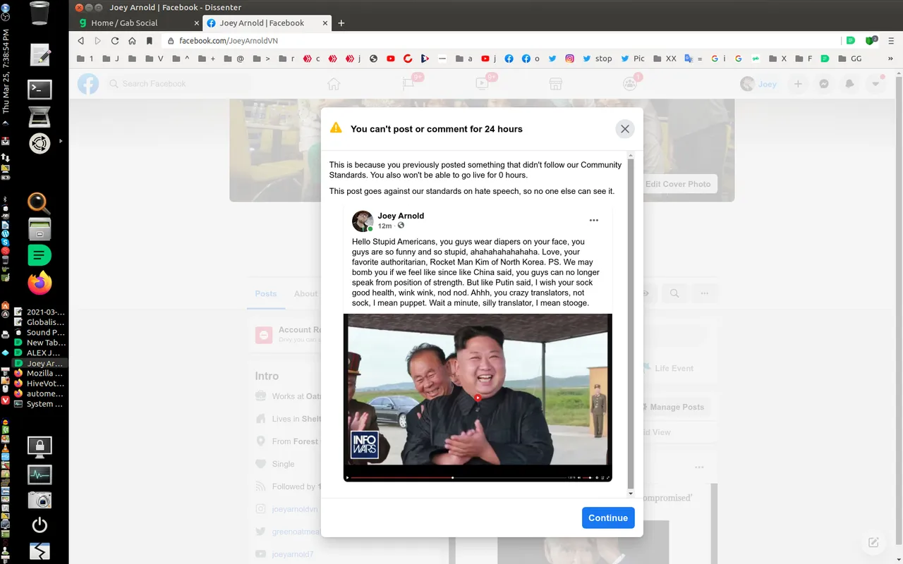Open a new browser tab with the plus button
Screen dimensions: 903x564
pos(341,23)
